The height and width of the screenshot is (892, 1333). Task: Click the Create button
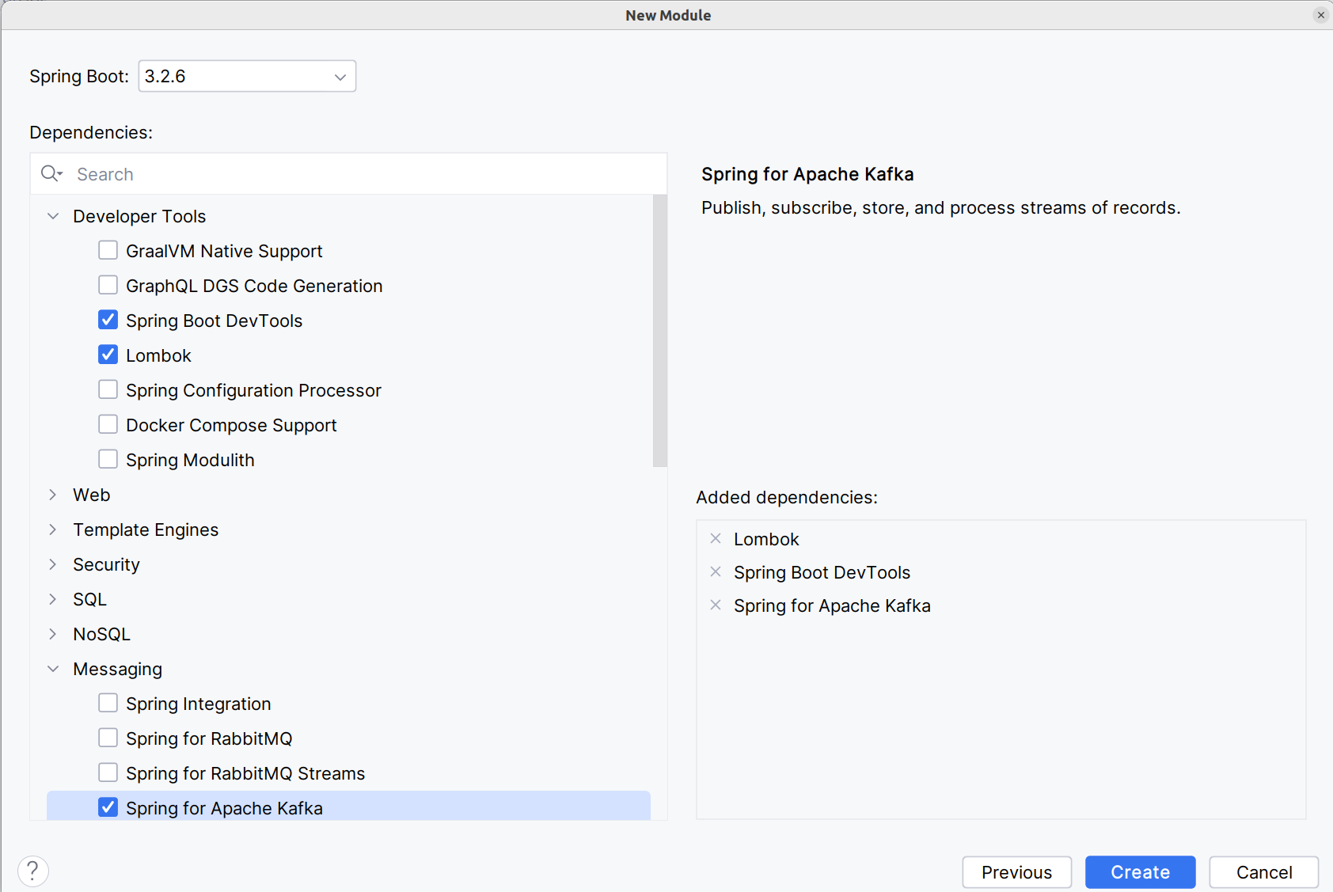click(x=1140, y=872)
